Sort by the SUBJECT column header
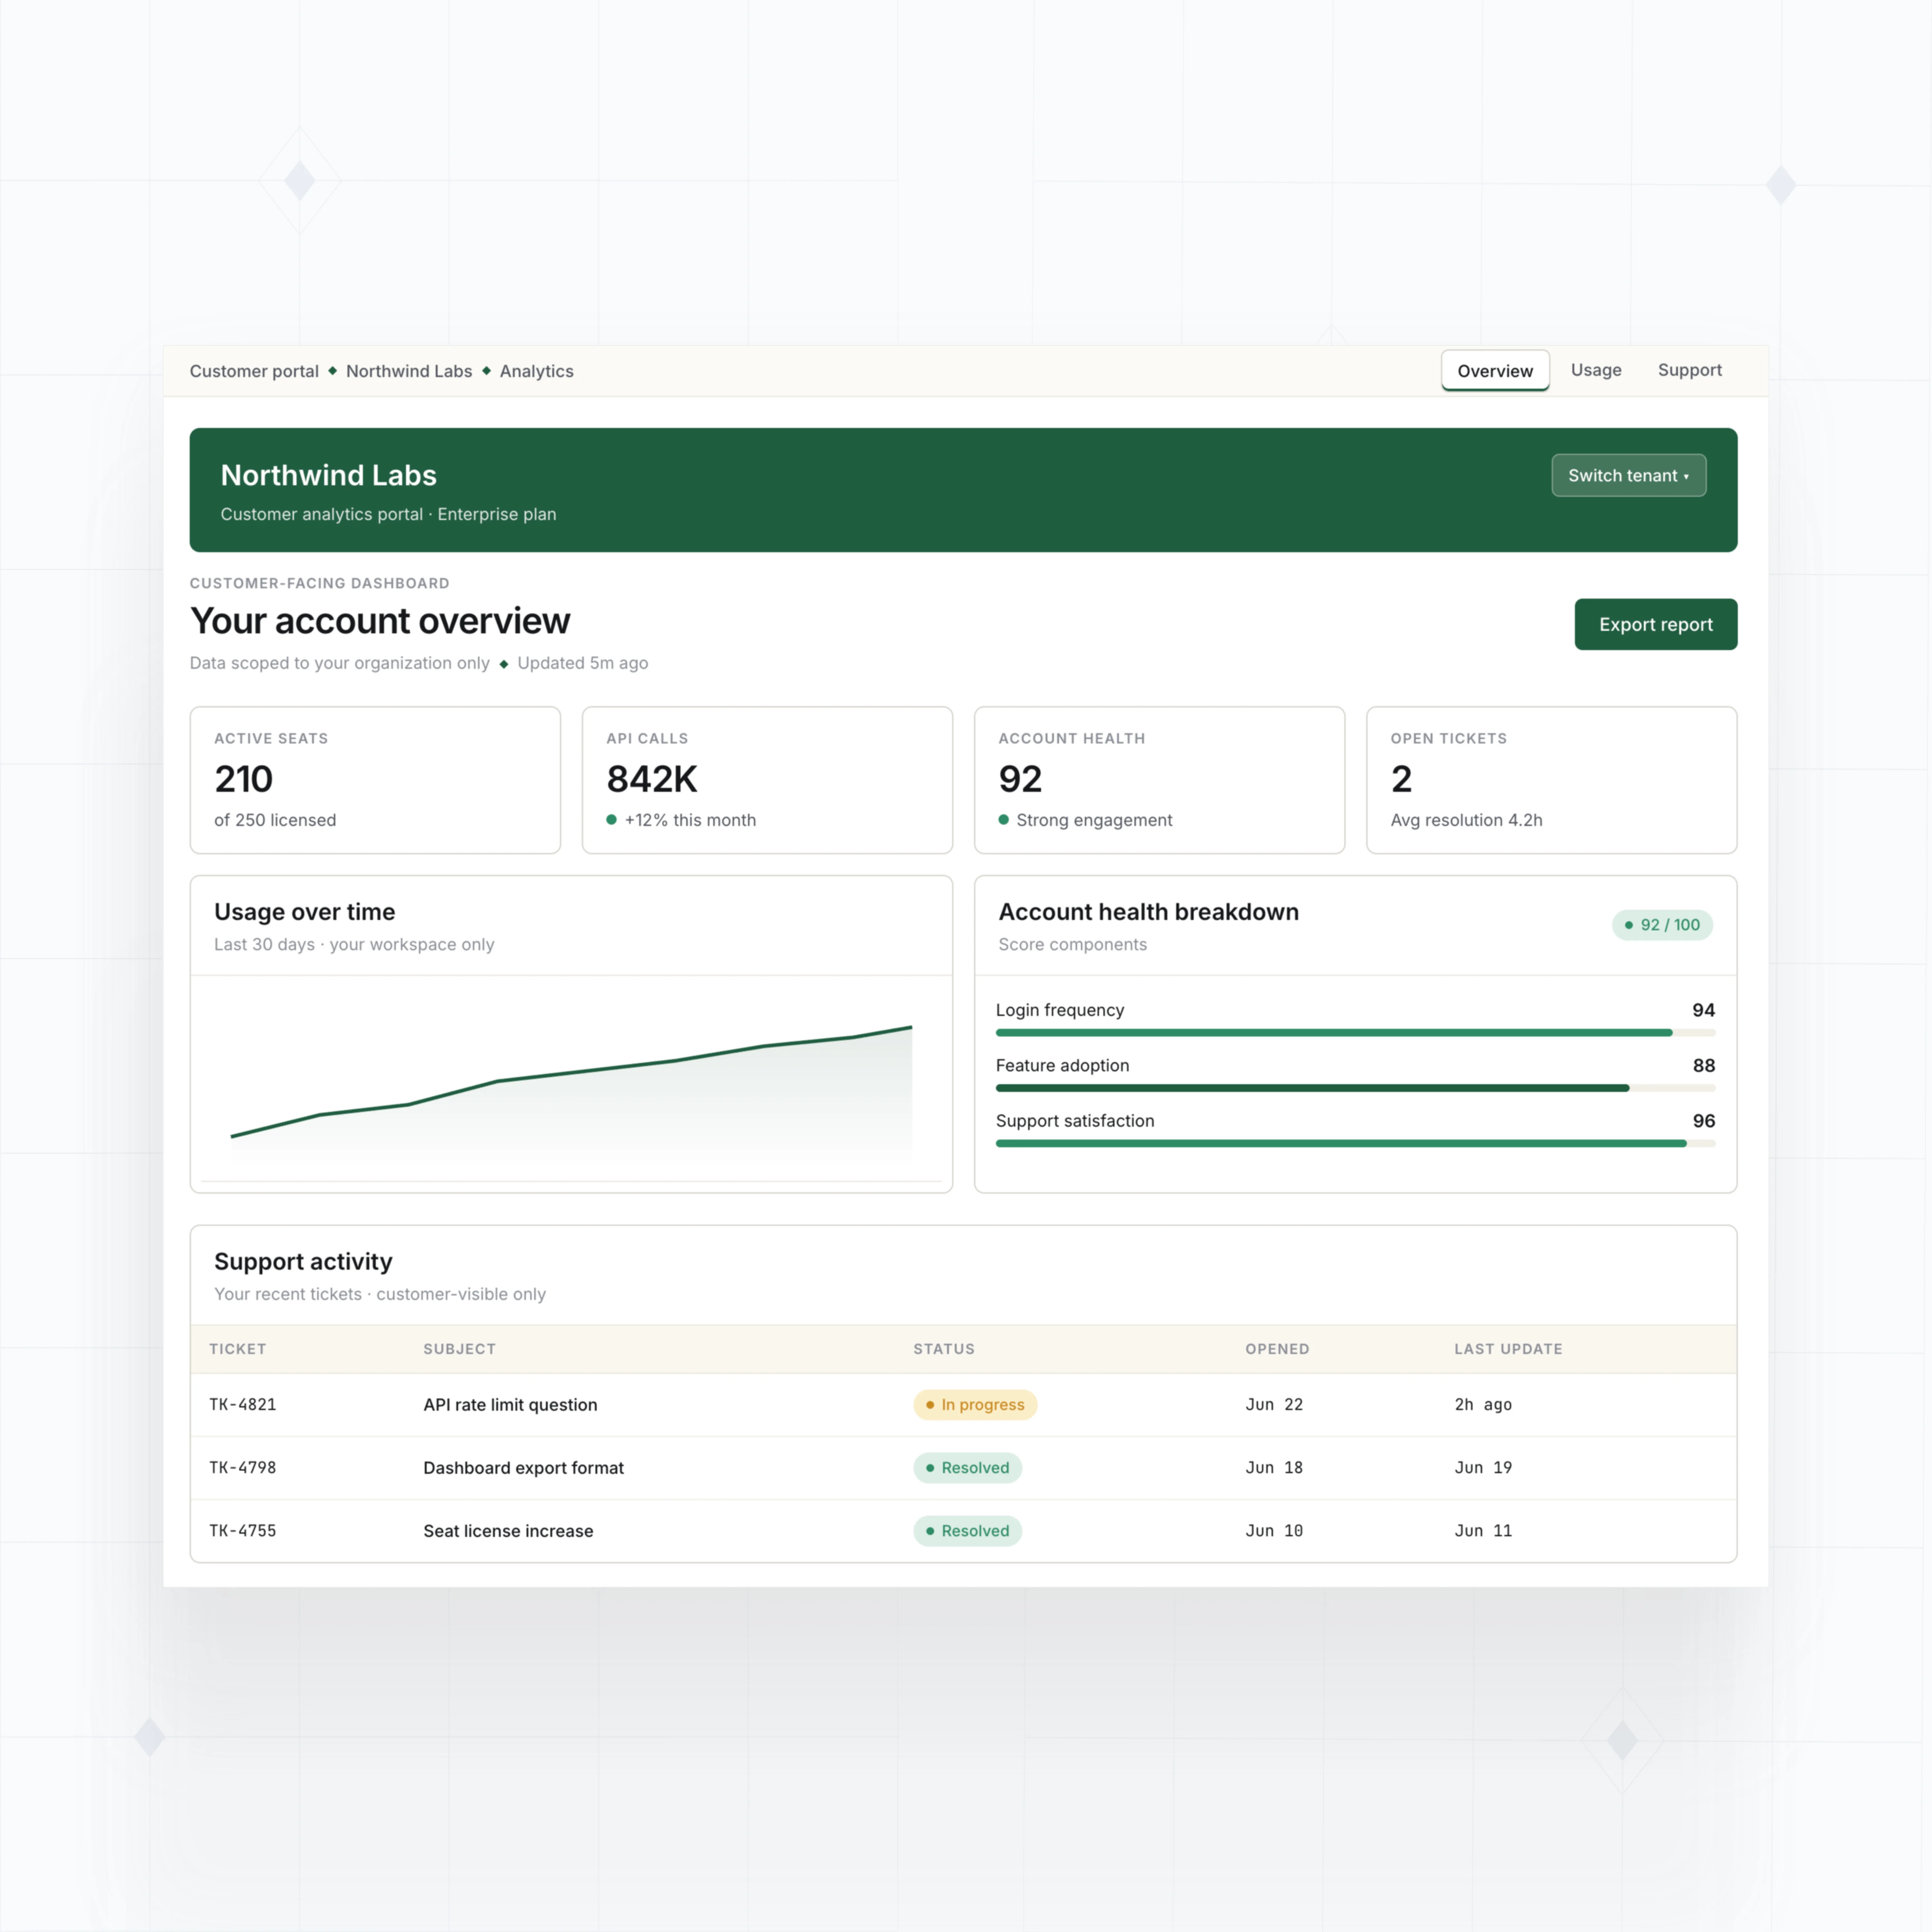The image size is (1932, 1932). click(x=459, y=1349)
